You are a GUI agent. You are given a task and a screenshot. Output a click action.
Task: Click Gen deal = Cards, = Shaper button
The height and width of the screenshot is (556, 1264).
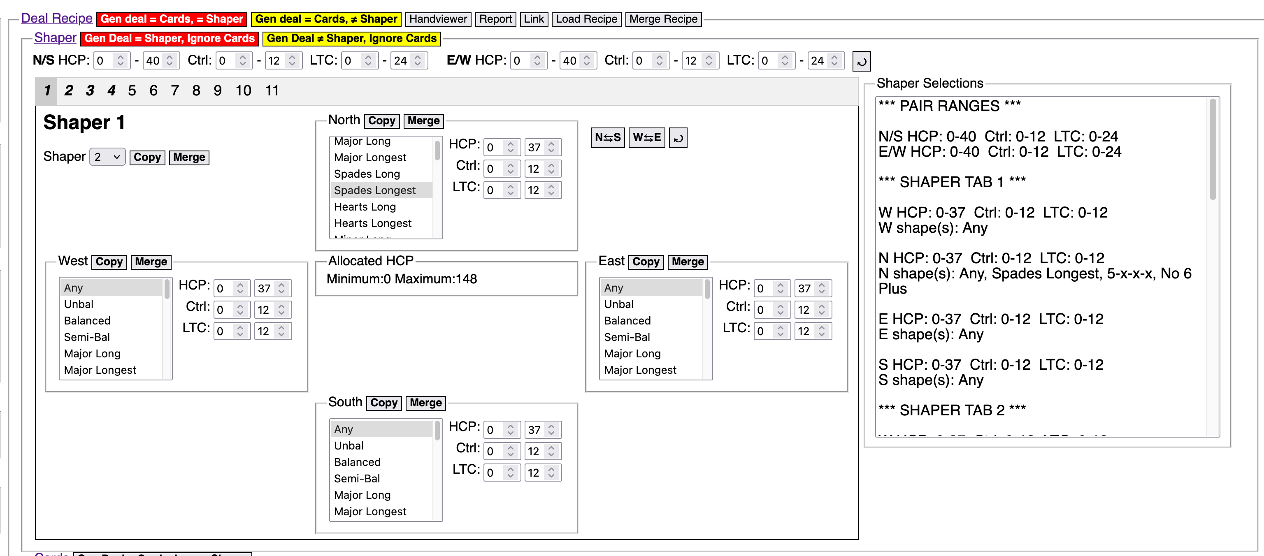click(x=172, y=19)
